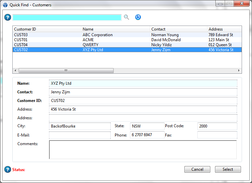Click the help icon beside search box

coord(8,17)
